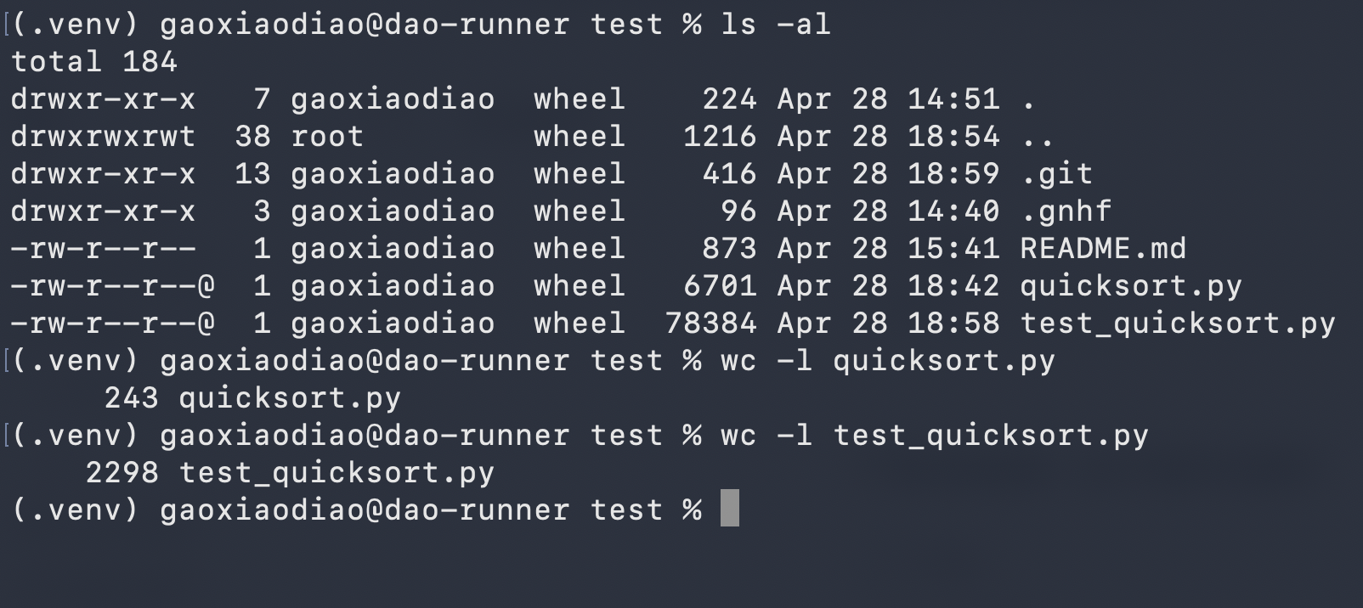Click the '..' parent directory entry
The width and height of the screenshot is (1363, 608).
[1038, 137]
